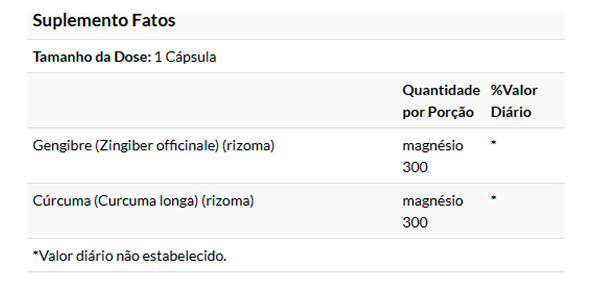Click the asterisk in the Gengibre row

[x=494, y=144]
